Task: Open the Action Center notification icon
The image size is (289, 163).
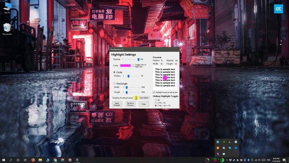Action: (284, 160)
